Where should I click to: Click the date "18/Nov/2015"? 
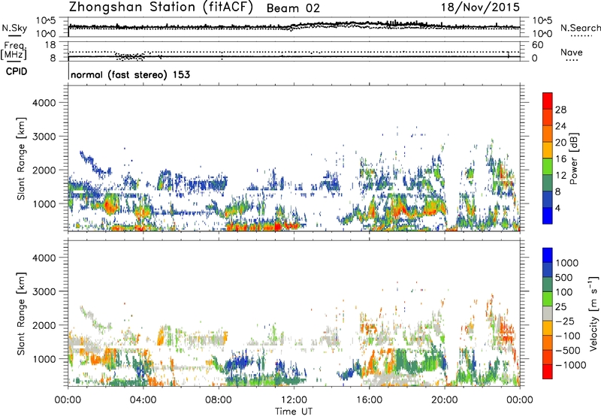click(x=480, y=7)
